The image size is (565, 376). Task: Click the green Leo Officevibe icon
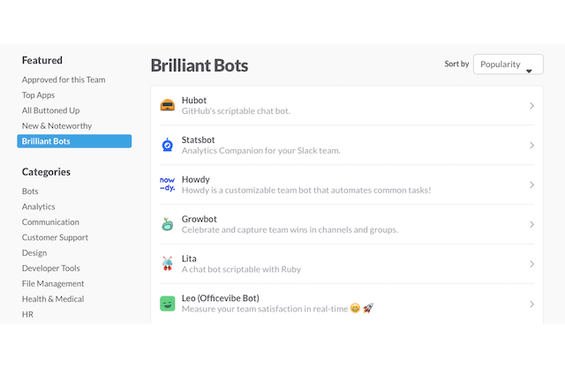(167, 304)
